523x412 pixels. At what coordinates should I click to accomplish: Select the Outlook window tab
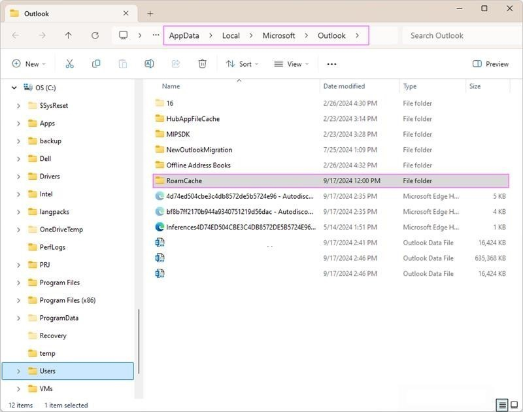point(71,14)
